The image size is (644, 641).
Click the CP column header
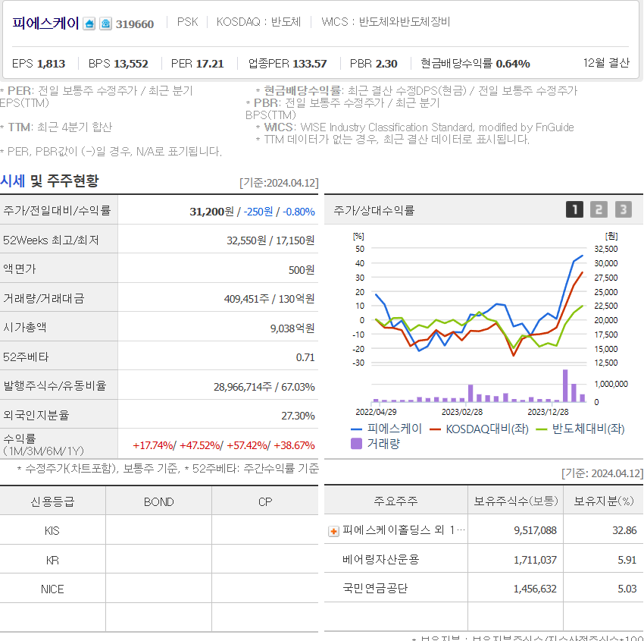(265, 501)
